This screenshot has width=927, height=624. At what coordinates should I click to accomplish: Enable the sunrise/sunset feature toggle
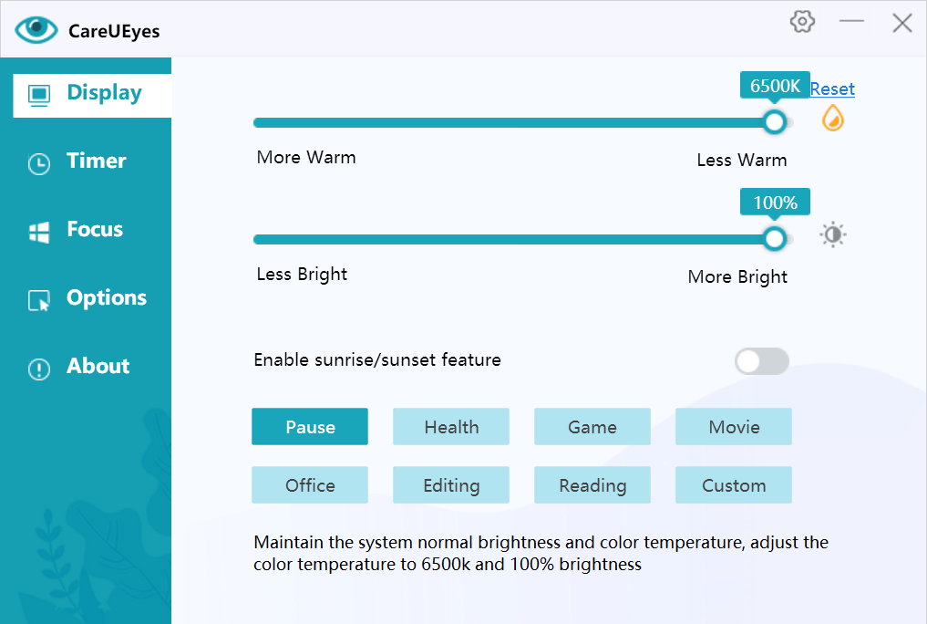(x=761, y=361)
